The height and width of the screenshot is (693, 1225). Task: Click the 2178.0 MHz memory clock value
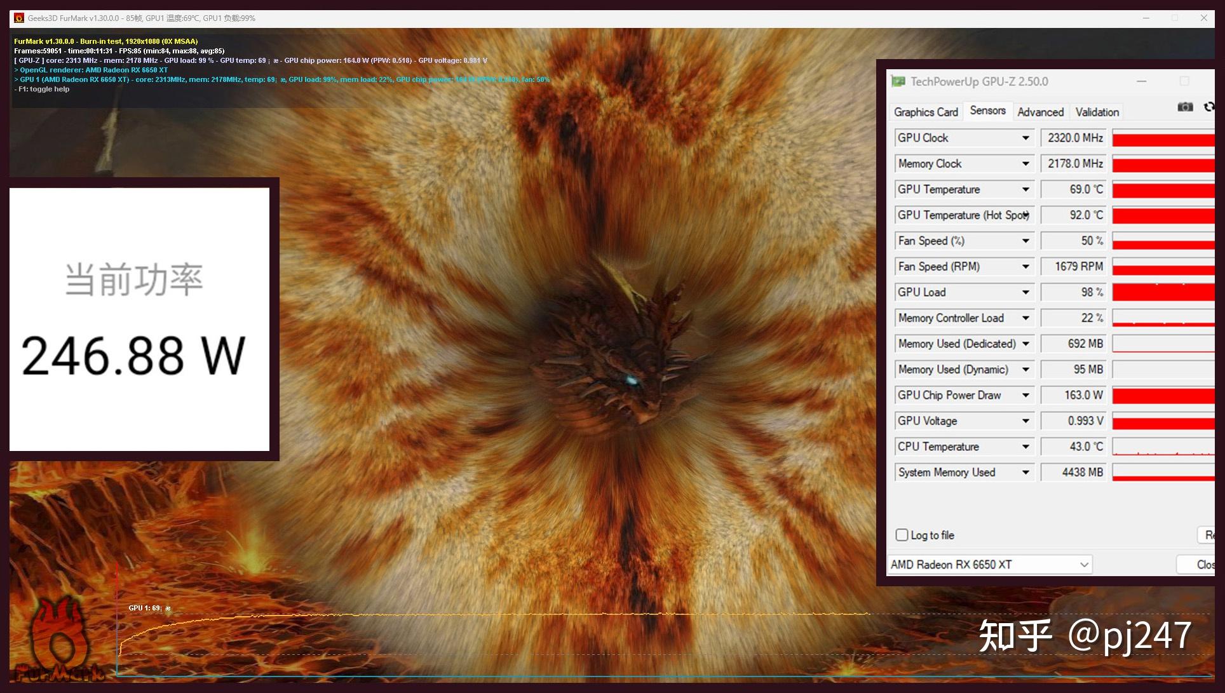(1075, 164)
